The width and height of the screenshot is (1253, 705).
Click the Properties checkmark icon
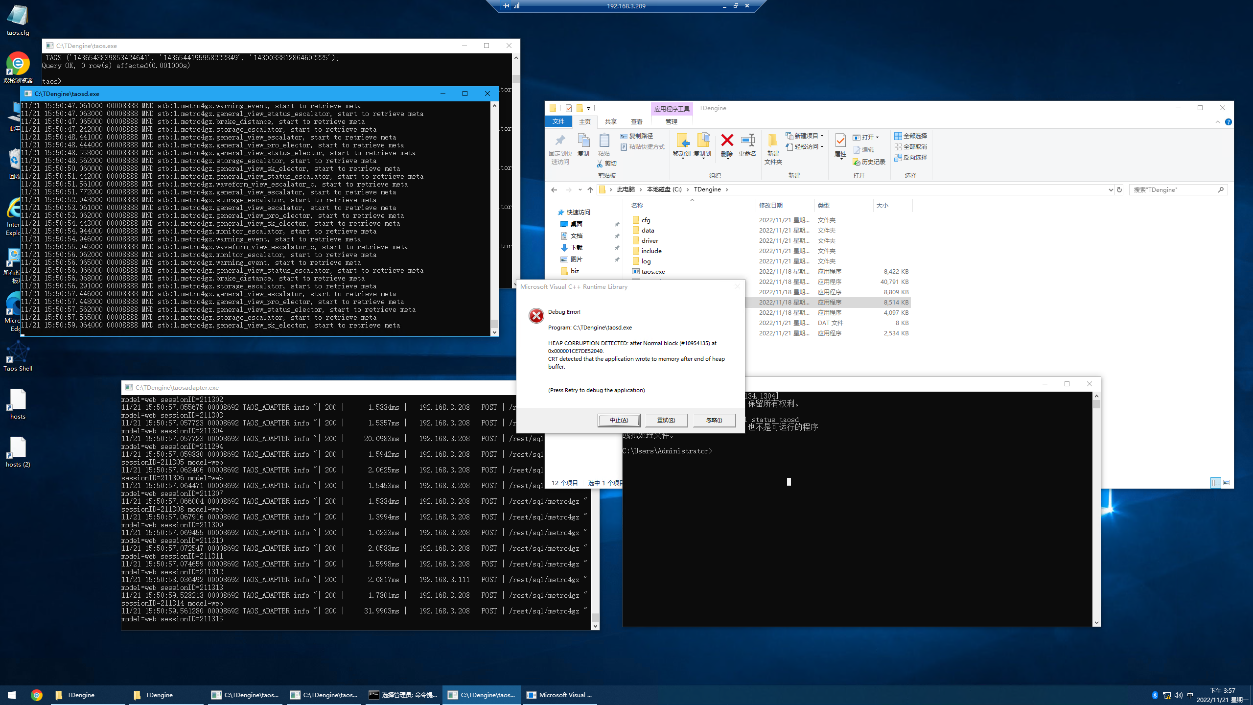click(840, 141)
